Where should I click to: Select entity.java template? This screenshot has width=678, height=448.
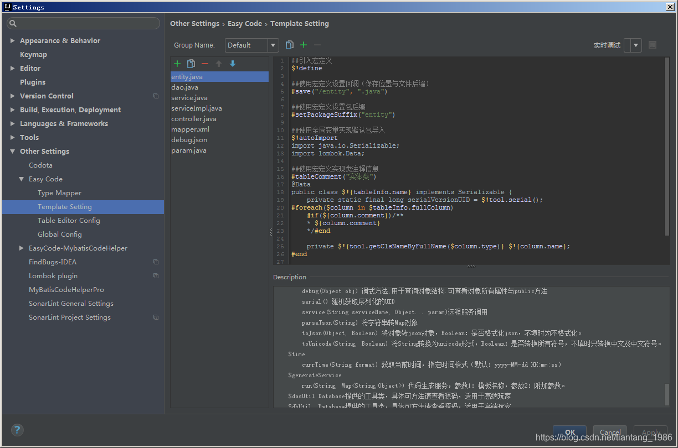(219, 77)
